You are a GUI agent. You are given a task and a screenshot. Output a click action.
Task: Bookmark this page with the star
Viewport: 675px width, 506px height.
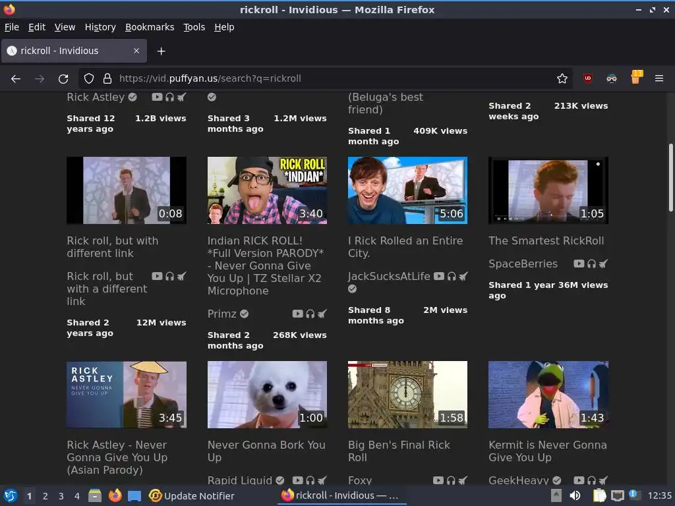(562, 79)
